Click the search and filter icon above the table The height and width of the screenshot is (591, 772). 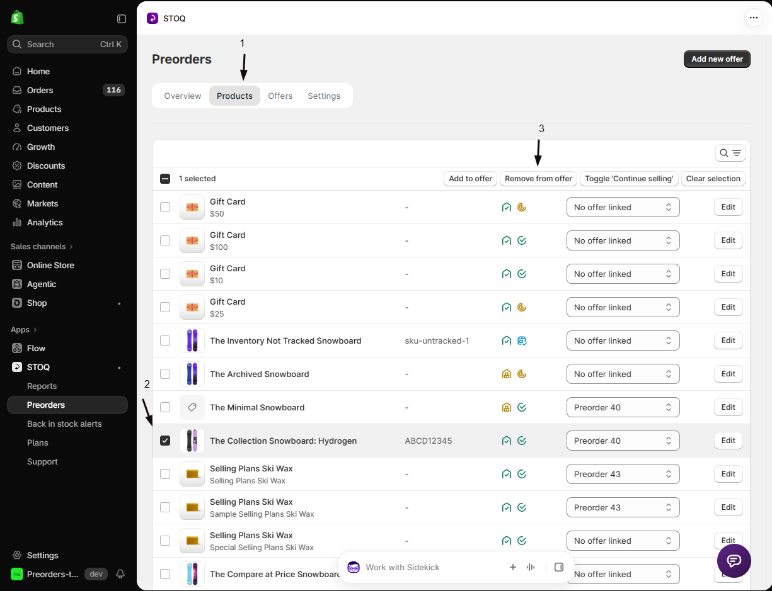click(x=730, y=153)
